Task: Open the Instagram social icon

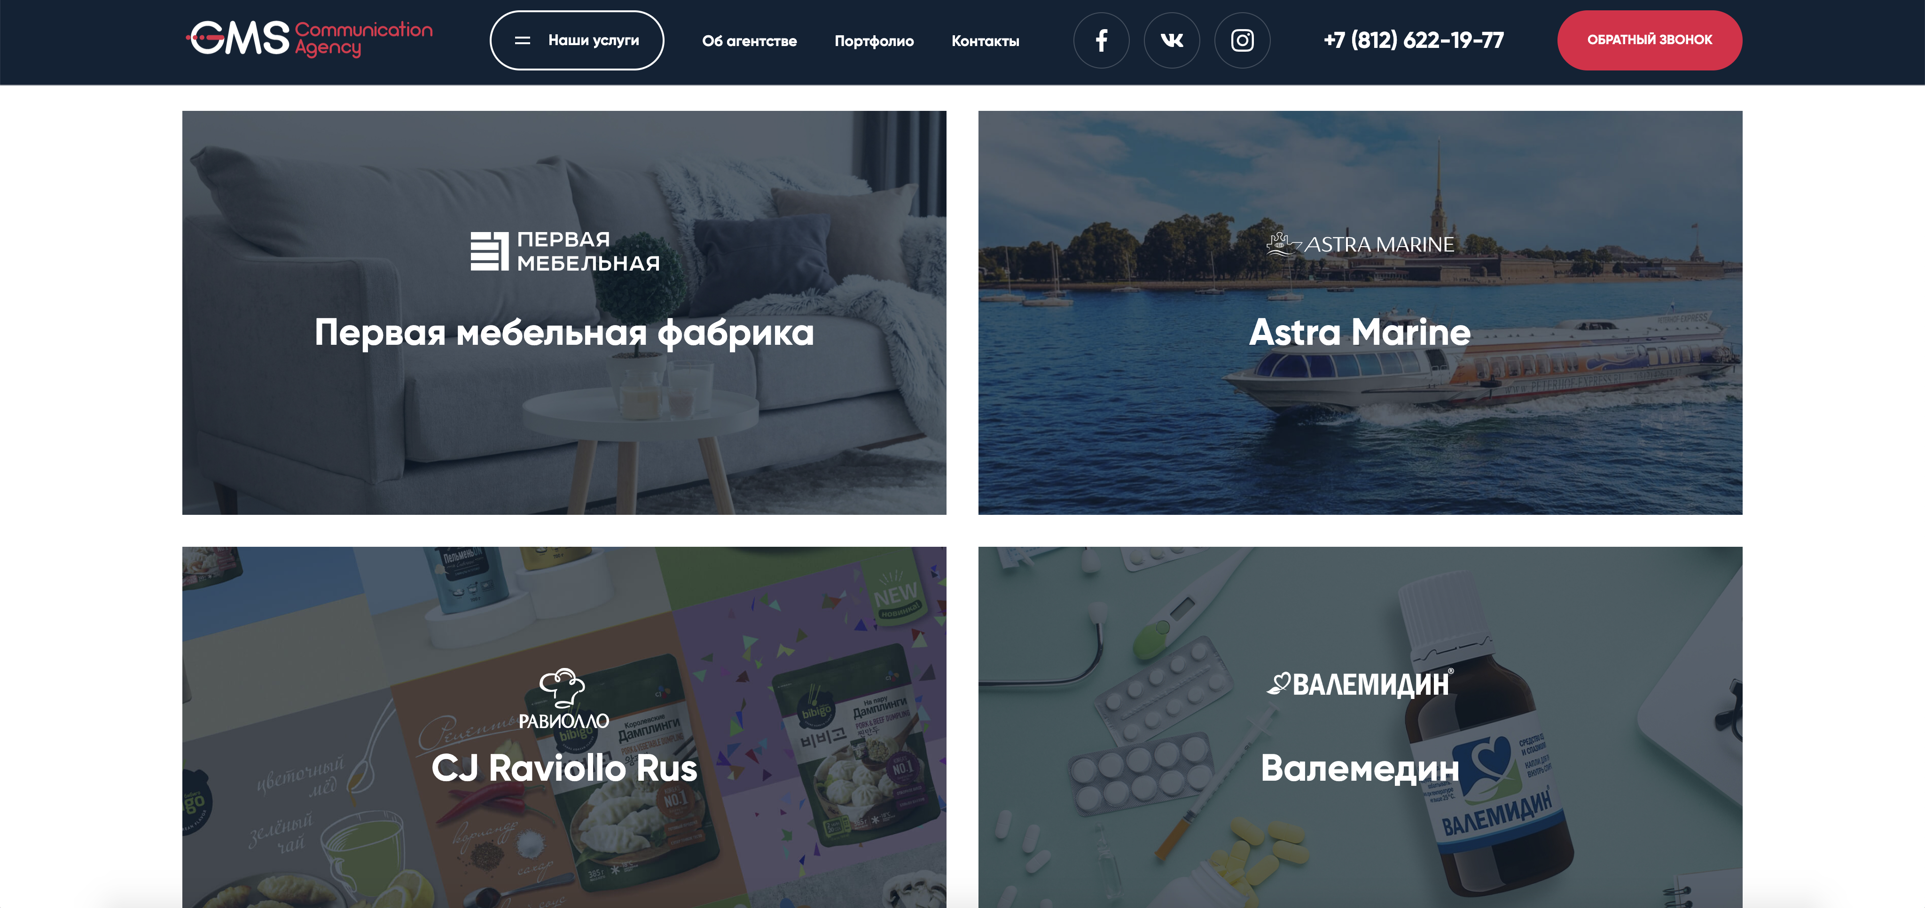Action: [1242, 40]
